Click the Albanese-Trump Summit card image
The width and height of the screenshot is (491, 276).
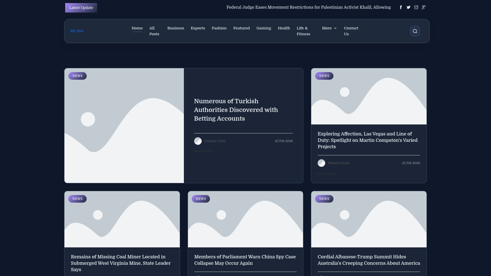(x=369, y=219)
